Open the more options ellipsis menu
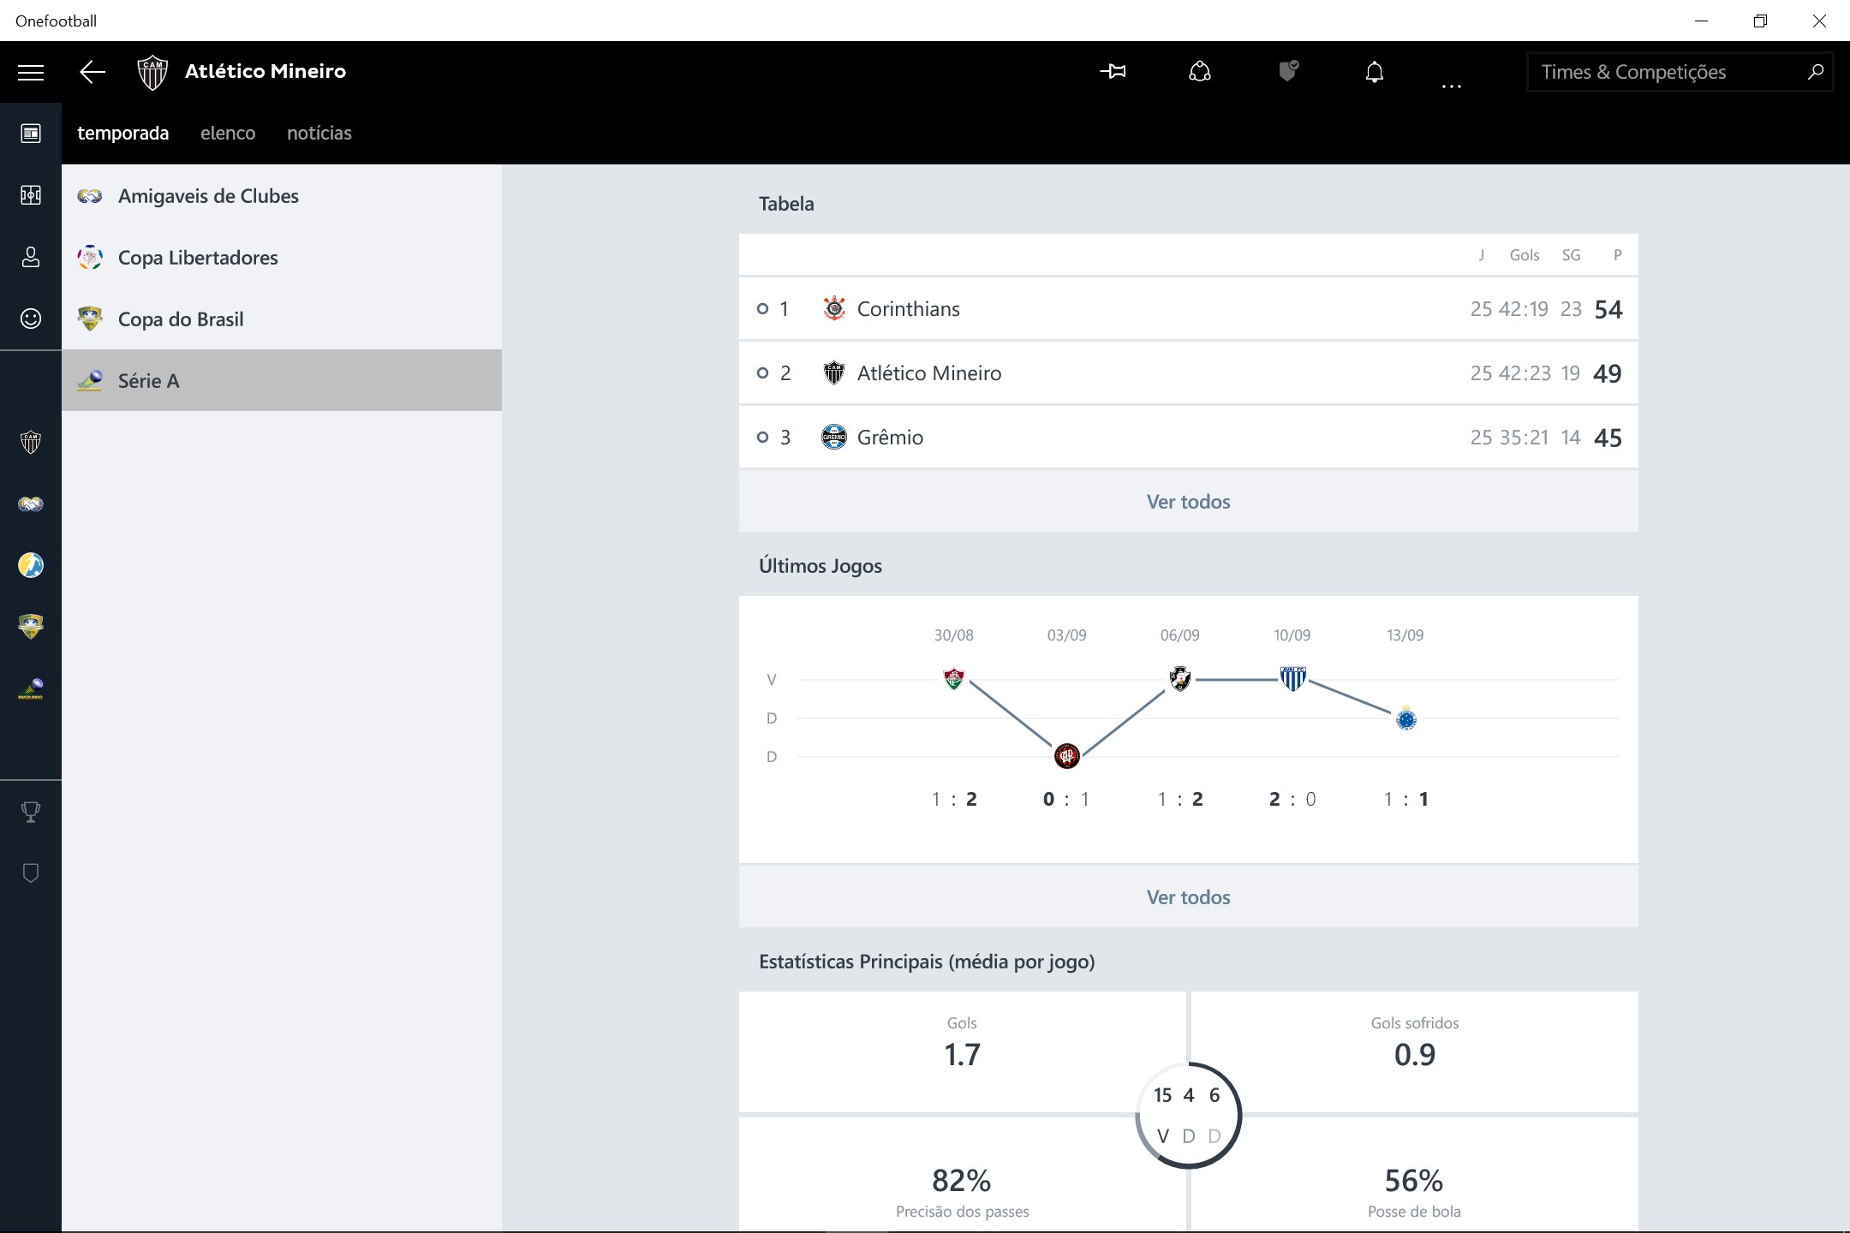 (1451, 86)
